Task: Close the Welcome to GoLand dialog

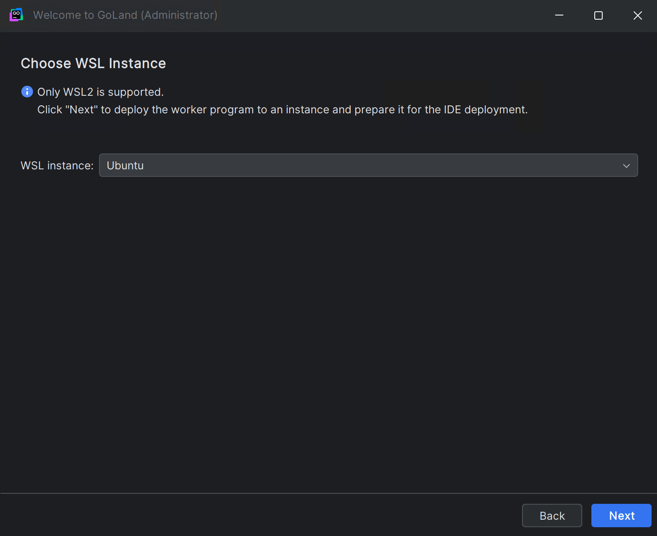Action: pos(637,15)
